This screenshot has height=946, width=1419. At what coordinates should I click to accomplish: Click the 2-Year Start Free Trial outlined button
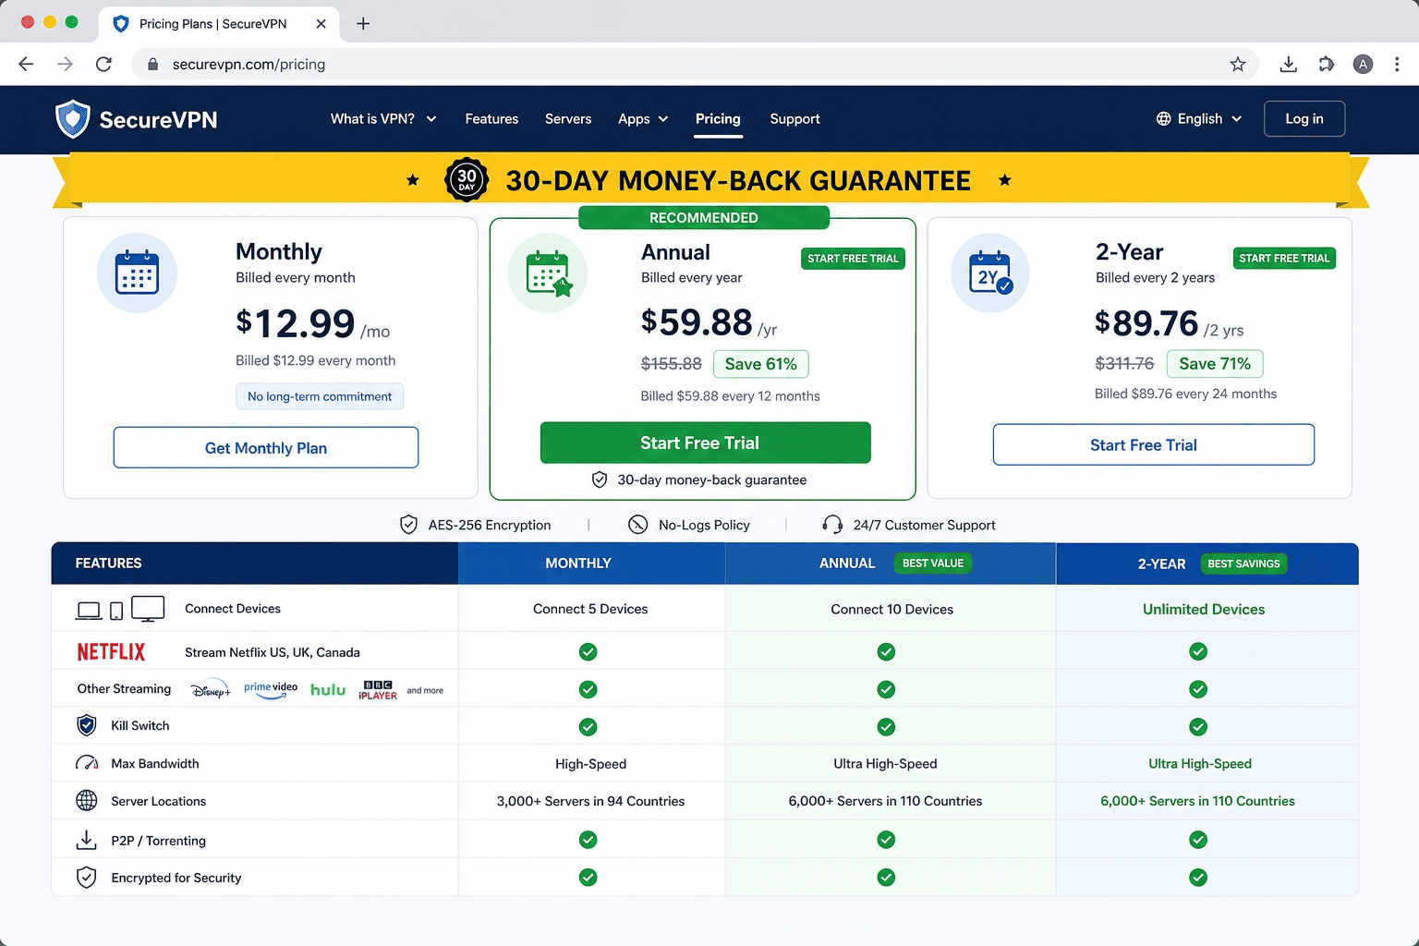[1153, 445]
